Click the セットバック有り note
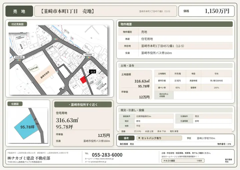Screen dimensions: 240x170 coord(159,138)
